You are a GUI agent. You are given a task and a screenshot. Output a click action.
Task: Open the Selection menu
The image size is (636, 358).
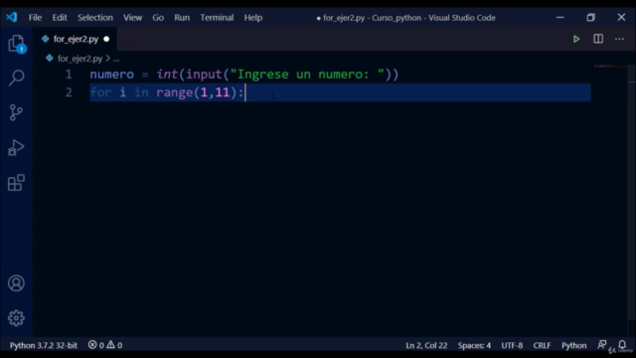(x=95, y=18)
